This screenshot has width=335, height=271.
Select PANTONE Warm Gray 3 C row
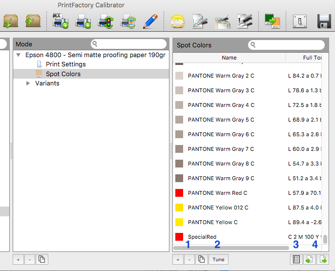tap(247, 90)
